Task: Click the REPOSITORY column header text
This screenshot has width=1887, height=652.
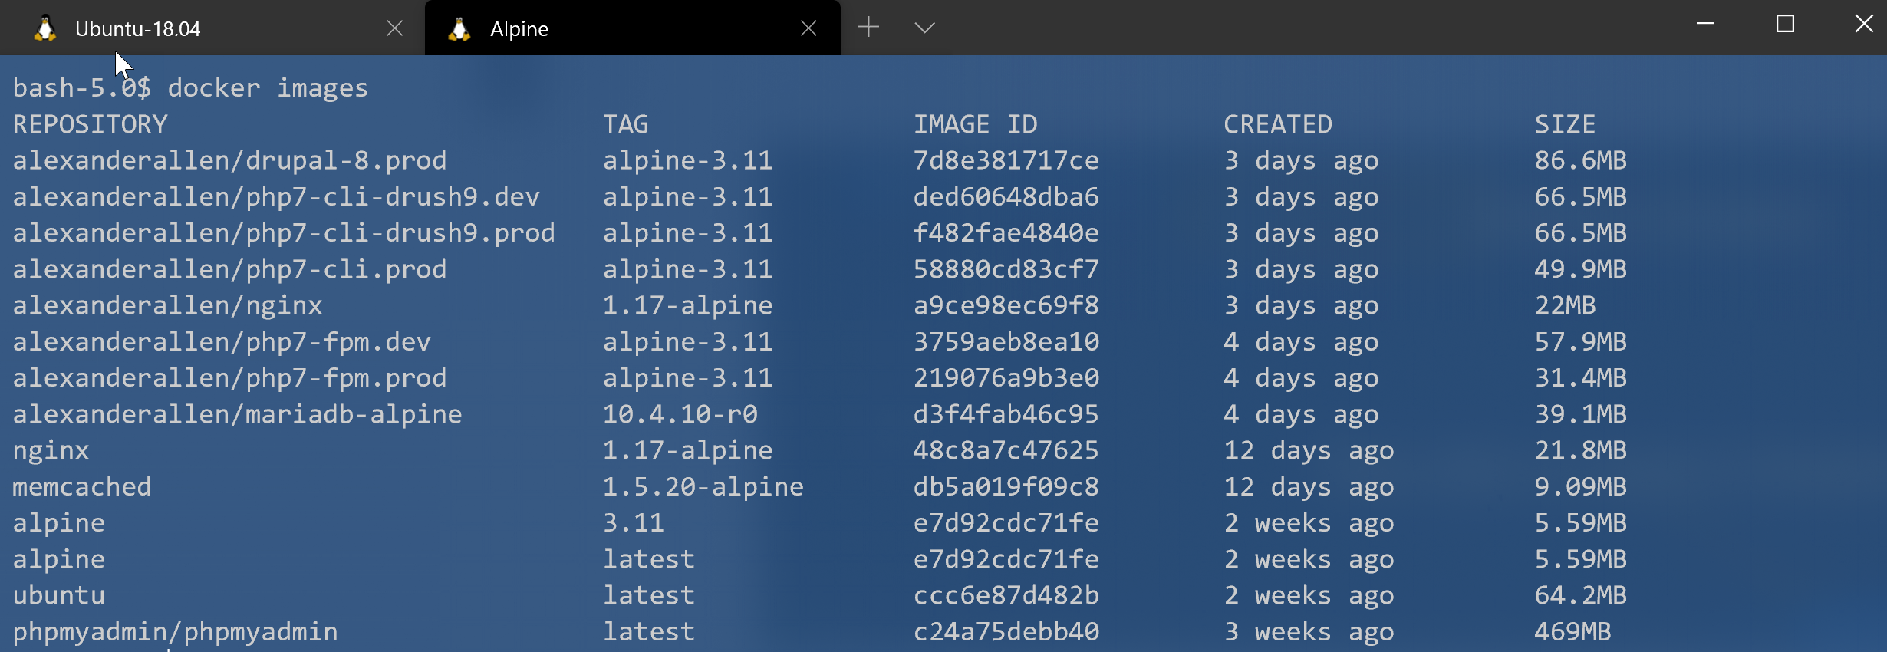Action: (x=91, y=123)
